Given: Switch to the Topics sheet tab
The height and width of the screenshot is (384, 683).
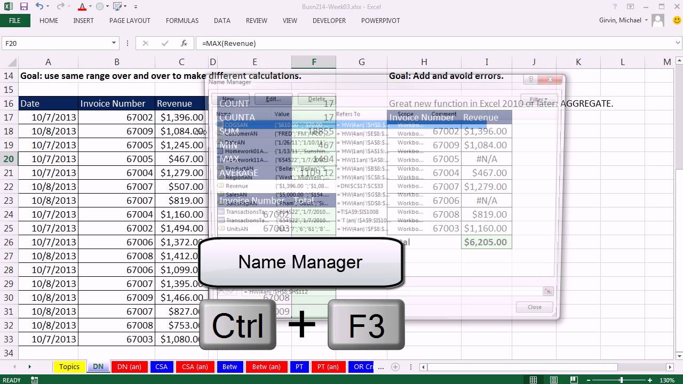Looking at the screenshot, I should coord(69,367).
